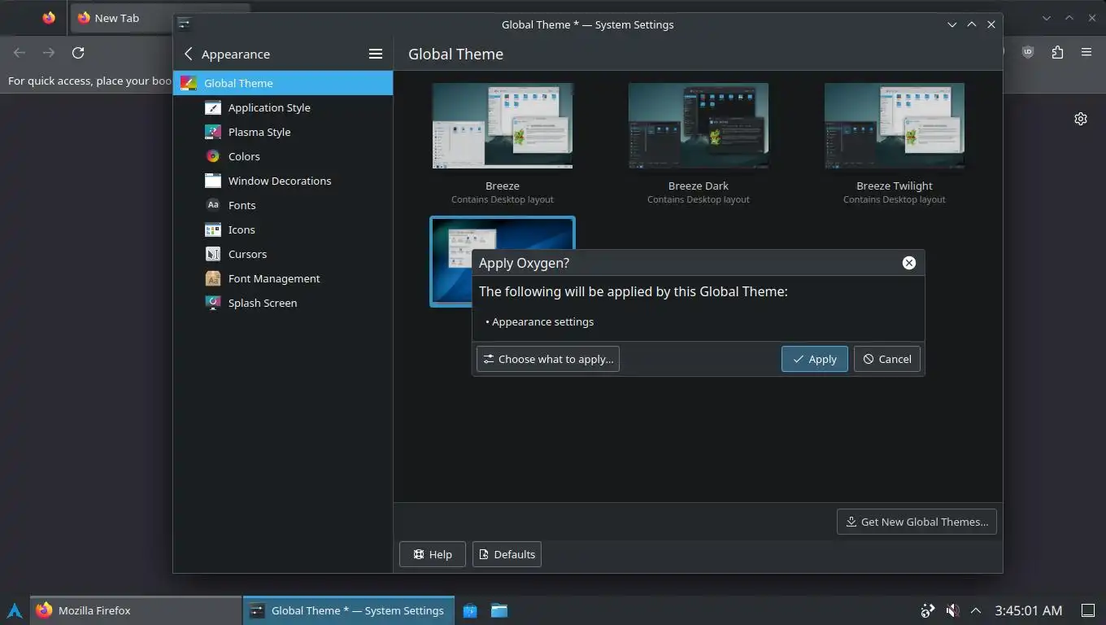Click the Firefox back arrow
The image size is (1106, 625).
(x=20, y=53)
